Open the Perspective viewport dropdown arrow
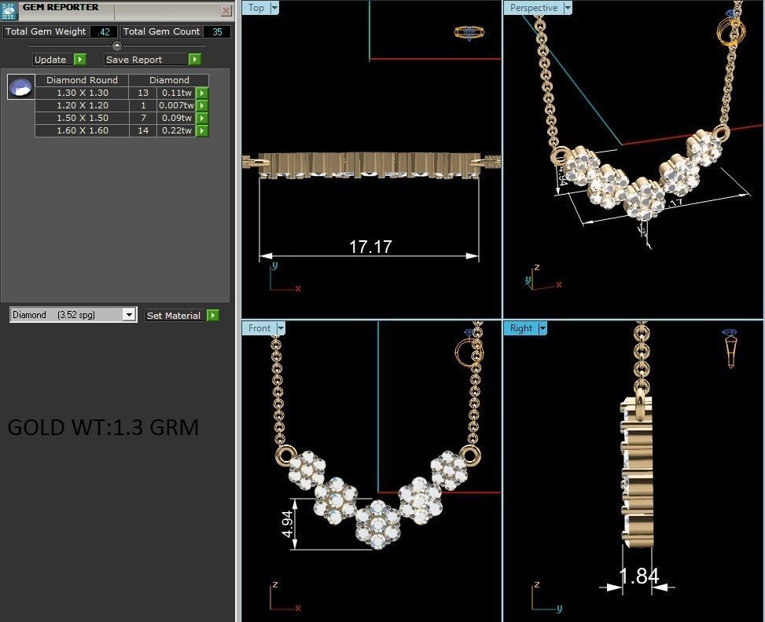The height and width of the screenshot is (622, 765). point(568,8)
